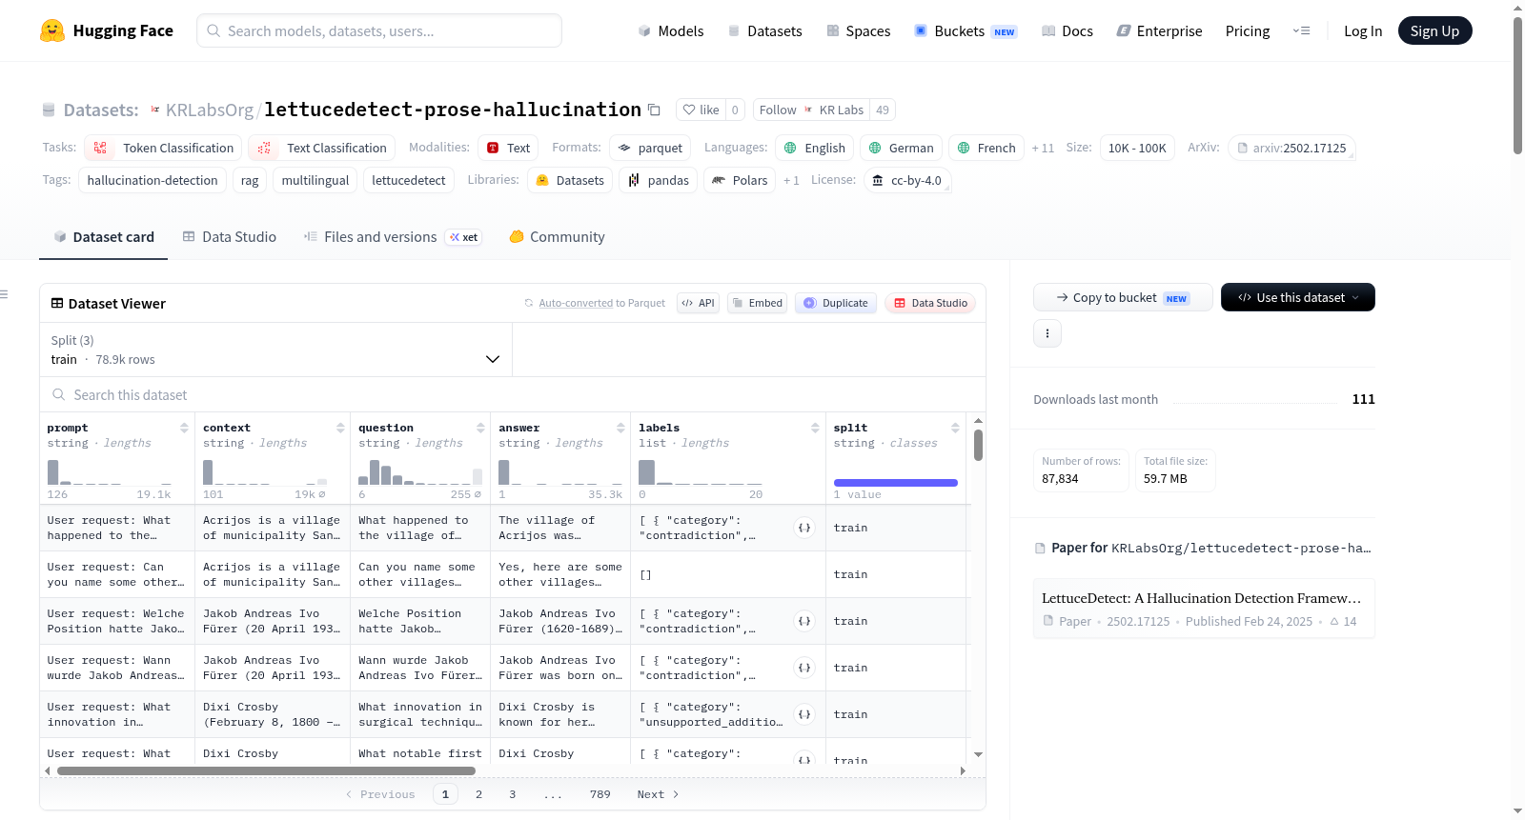Open the Files and versions tab

[392, 237]
